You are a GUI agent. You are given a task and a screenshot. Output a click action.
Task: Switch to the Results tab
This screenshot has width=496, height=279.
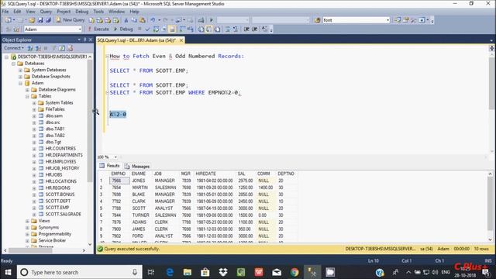click(x=109, y=166)
